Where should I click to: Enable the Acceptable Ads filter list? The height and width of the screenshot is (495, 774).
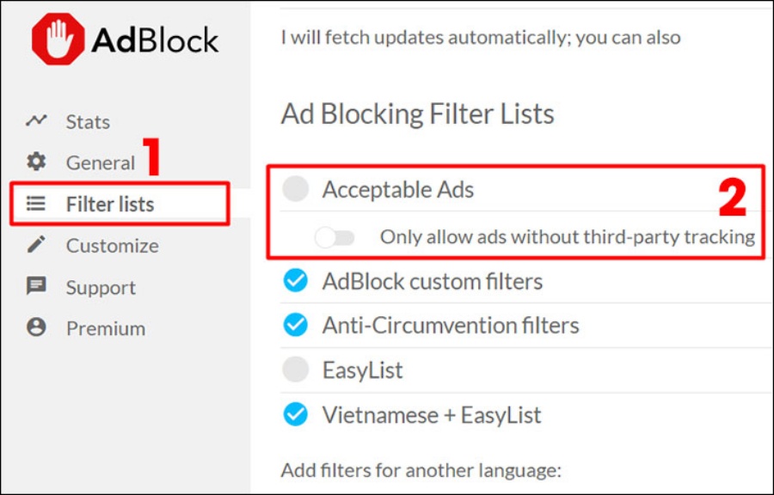(x=296, y=190)
